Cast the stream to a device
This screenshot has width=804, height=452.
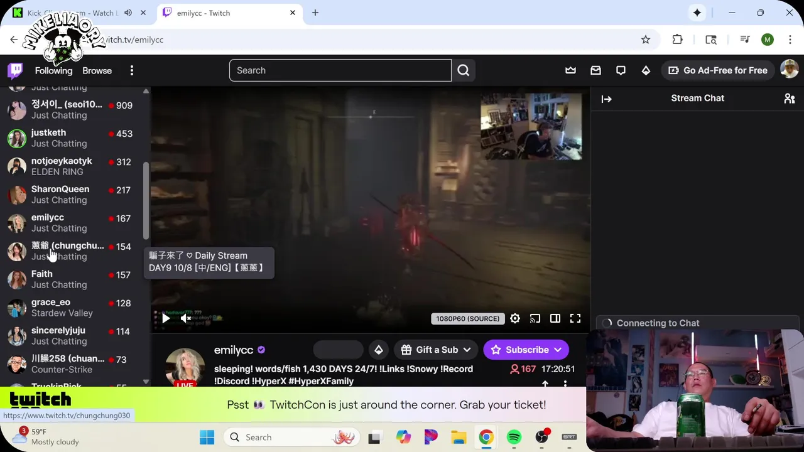(535, 318)
